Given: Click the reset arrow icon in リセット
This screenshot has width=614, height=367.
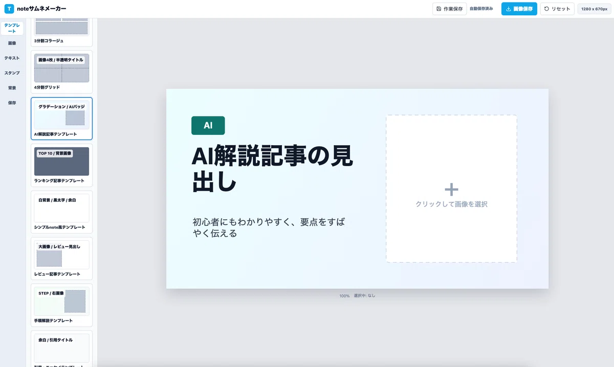Looking at the screenshot, I should click(546, 9).
